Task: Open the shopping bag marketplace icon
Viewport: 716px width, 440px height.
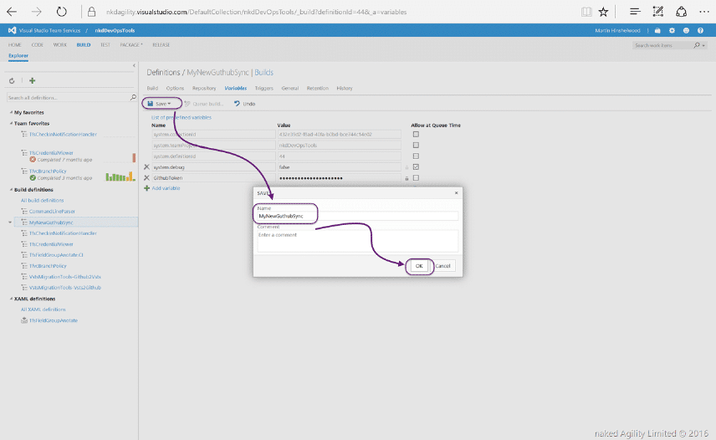Action: click(x=657, y=31)
